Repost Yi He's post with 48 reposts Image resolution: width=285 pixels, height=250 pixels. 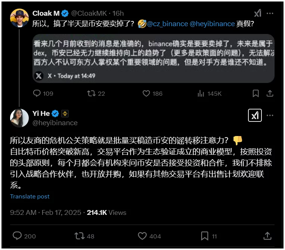(x=84, y=236)
